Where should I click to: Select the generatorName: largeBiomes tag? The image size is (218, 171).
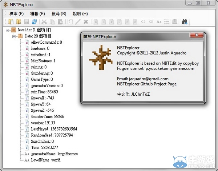[x=54, y=154]
